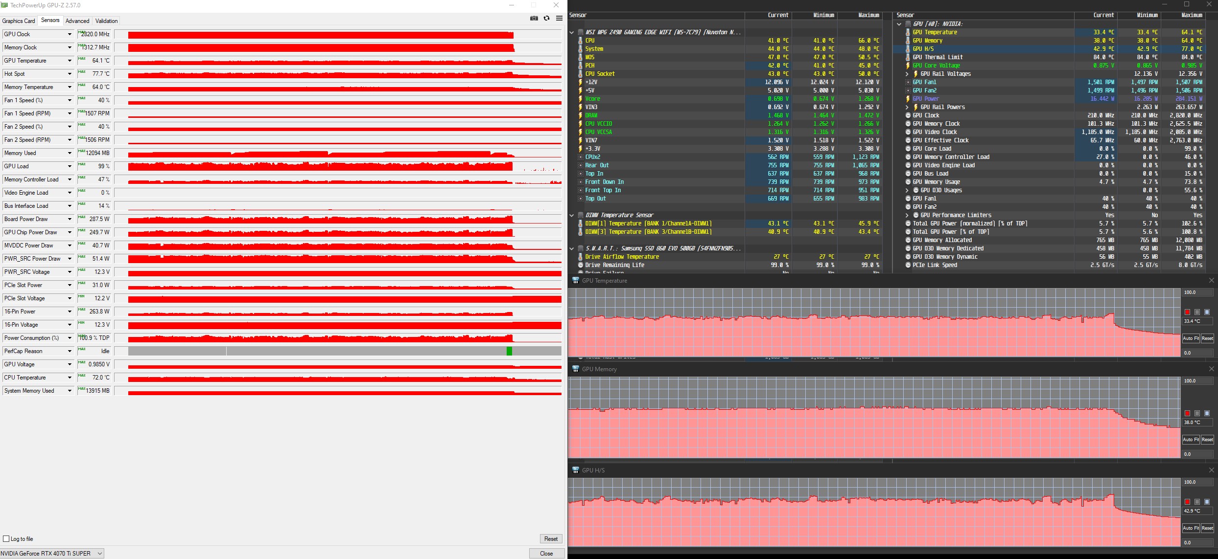
Task: Open the NVIDIA GeForce RTX 4070 Ti SUPER selector
Action: pos(52,553)
